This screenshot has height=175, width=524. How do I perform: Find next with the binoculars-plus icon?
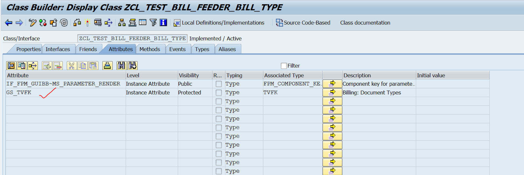click(x=132, y=66)
